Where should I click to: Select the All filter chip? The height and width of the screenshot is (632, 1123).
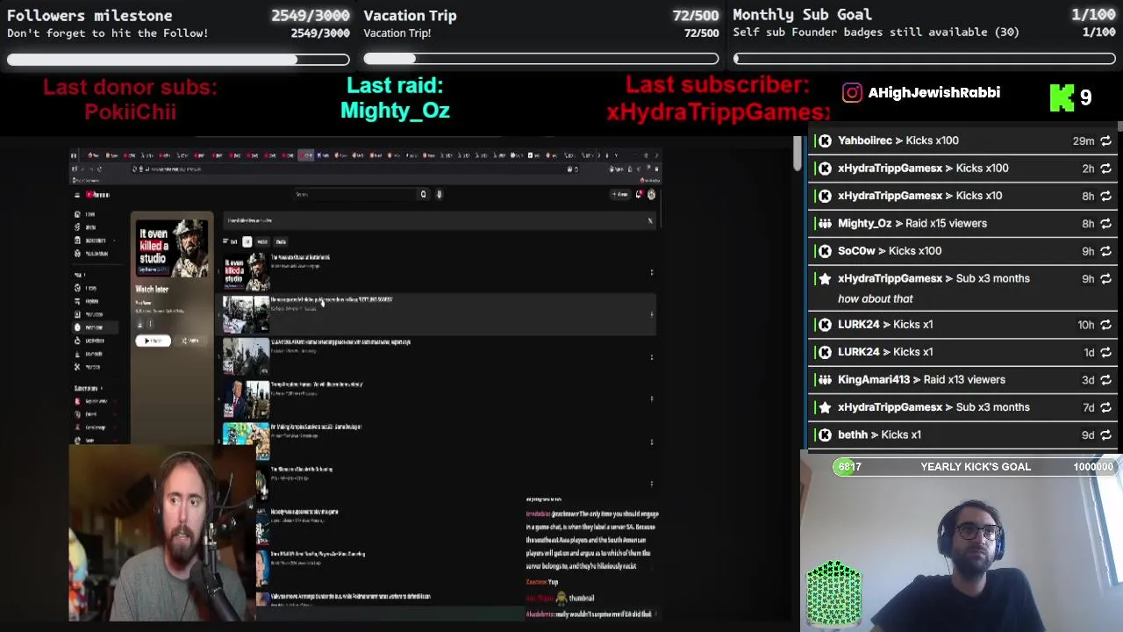pos(247,241)
